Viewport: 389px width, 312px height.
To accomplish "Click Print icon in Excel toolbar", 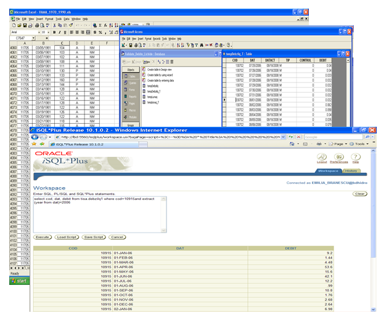I will tap(37, 25).
